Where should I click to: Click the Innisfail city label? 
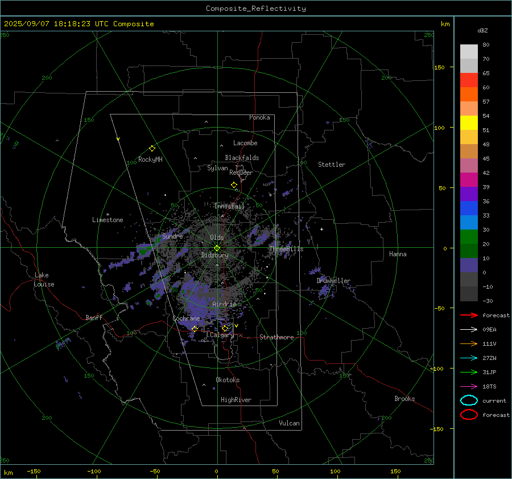(x=229, y=206)
